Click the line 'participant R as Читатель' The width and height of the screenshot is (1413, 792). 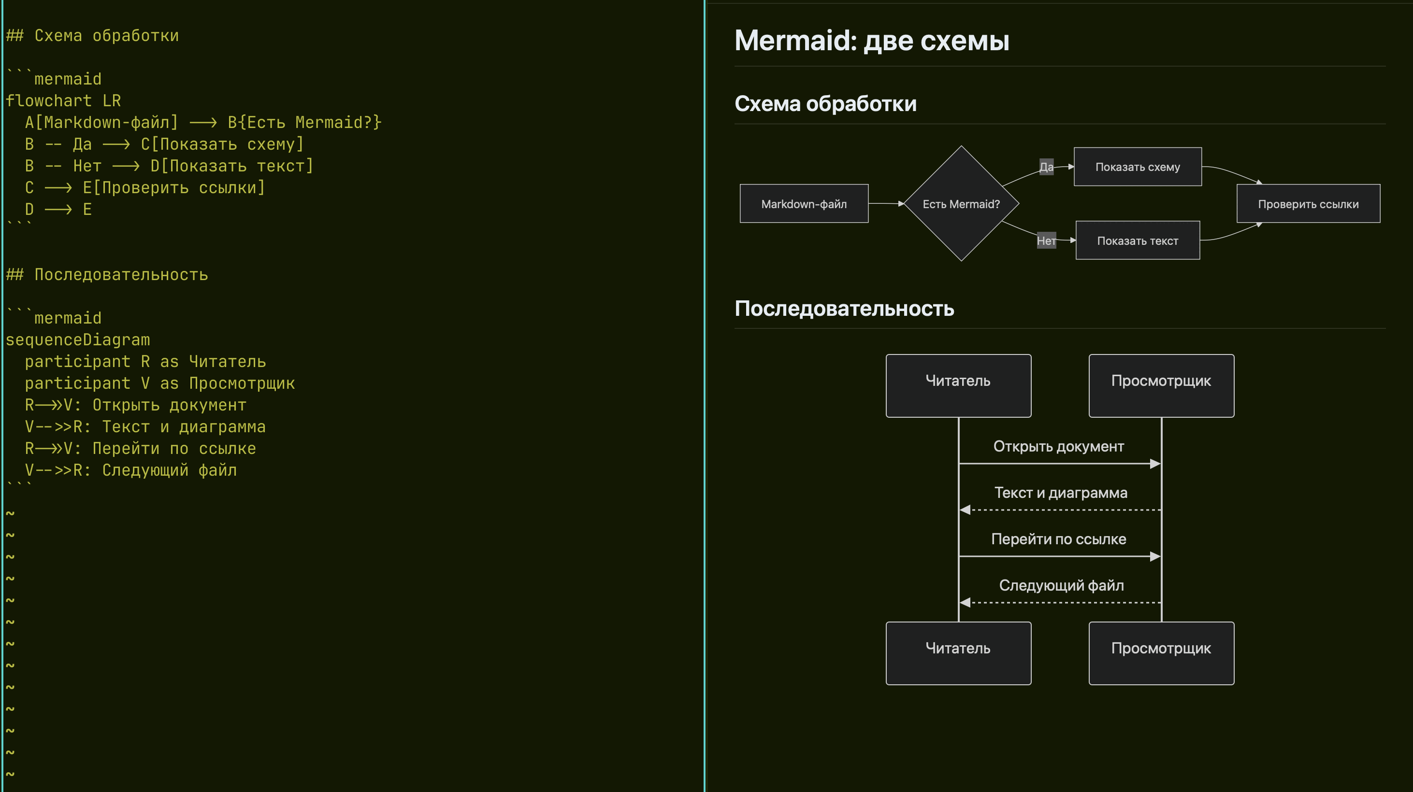point(145,362)
